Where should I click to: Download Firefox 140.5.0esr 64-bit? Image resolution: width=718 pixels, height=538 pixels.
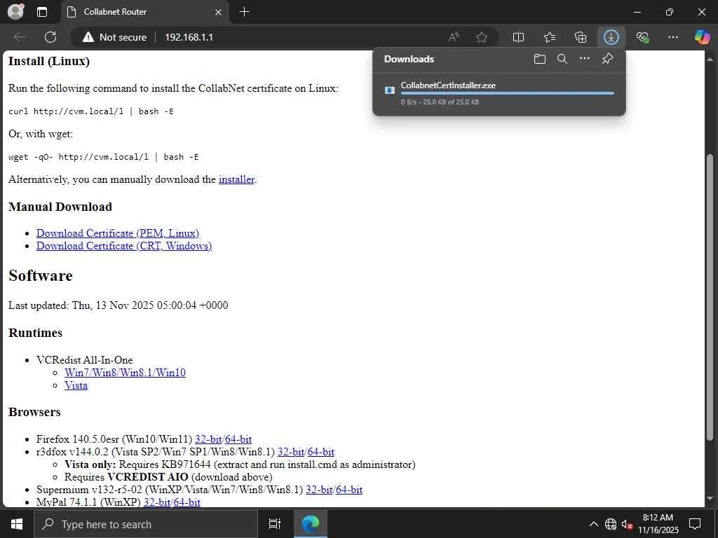[x=238, y=439]
